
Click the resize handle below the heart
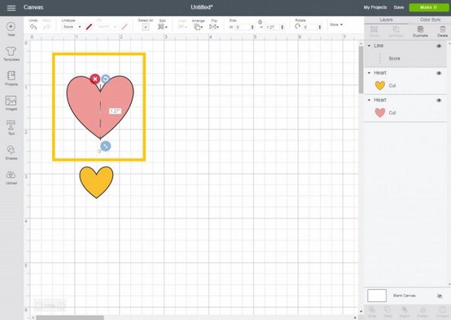(x=106, y=146)
